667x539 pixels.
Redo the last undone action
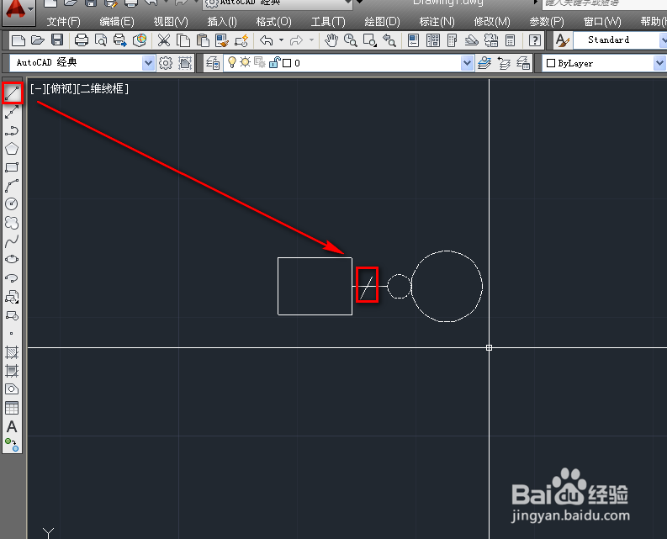pos(296,41)
